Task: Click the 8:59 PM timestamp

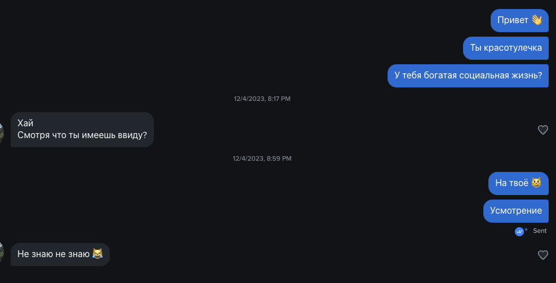Action: 262,158
